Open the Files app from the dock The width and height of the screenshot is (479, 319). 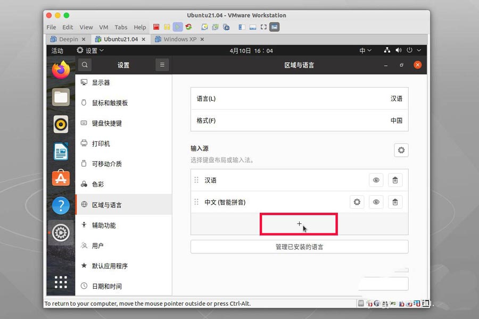coord(61,97)
